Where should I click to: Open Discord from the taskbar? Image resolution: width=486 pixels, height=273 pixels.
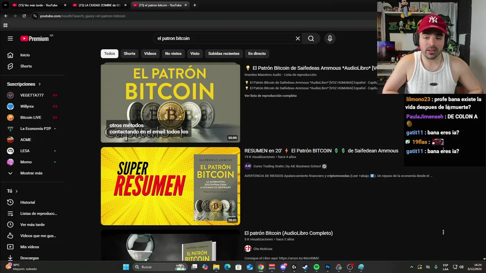point(283,267)
